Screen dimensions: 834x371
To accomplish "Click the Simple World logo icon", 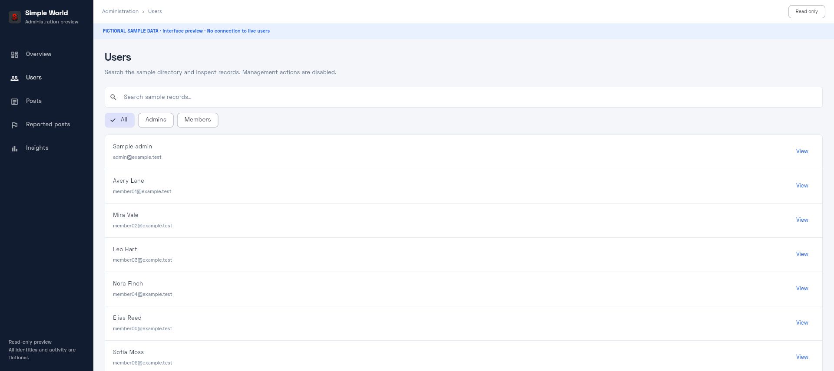I will 15,17.
